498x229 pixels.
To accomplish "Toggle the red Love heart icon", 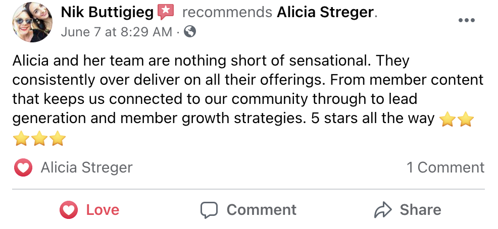I will (69, 210).
